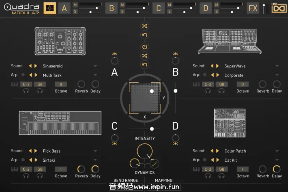Click the large Intensity knob

(x=145, y=151)
